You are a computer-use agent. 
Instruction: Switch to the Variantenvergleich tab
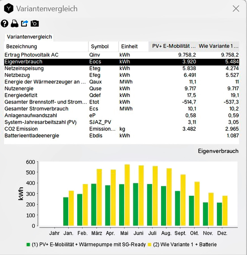pos(29,37)
